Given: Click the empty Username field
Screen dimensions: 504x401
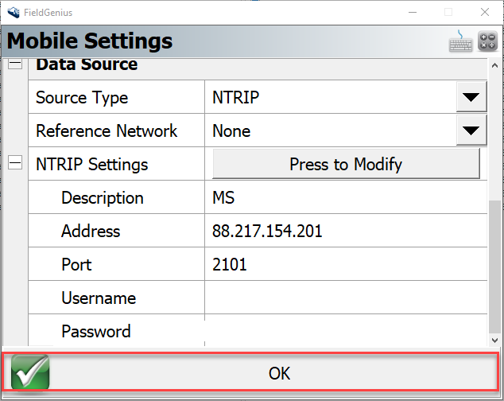Looking at the screenshot, I should click(x=346, y=298).
